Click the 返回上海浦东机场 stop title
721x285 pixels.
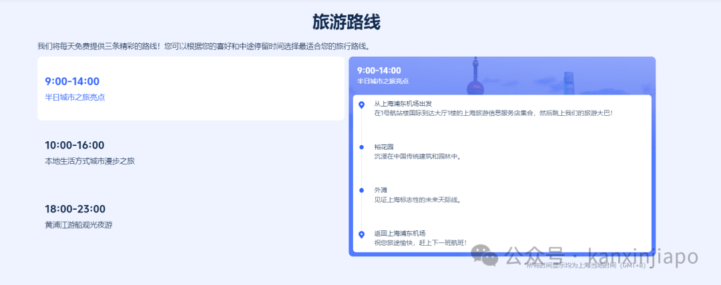(x=400, y=233)
